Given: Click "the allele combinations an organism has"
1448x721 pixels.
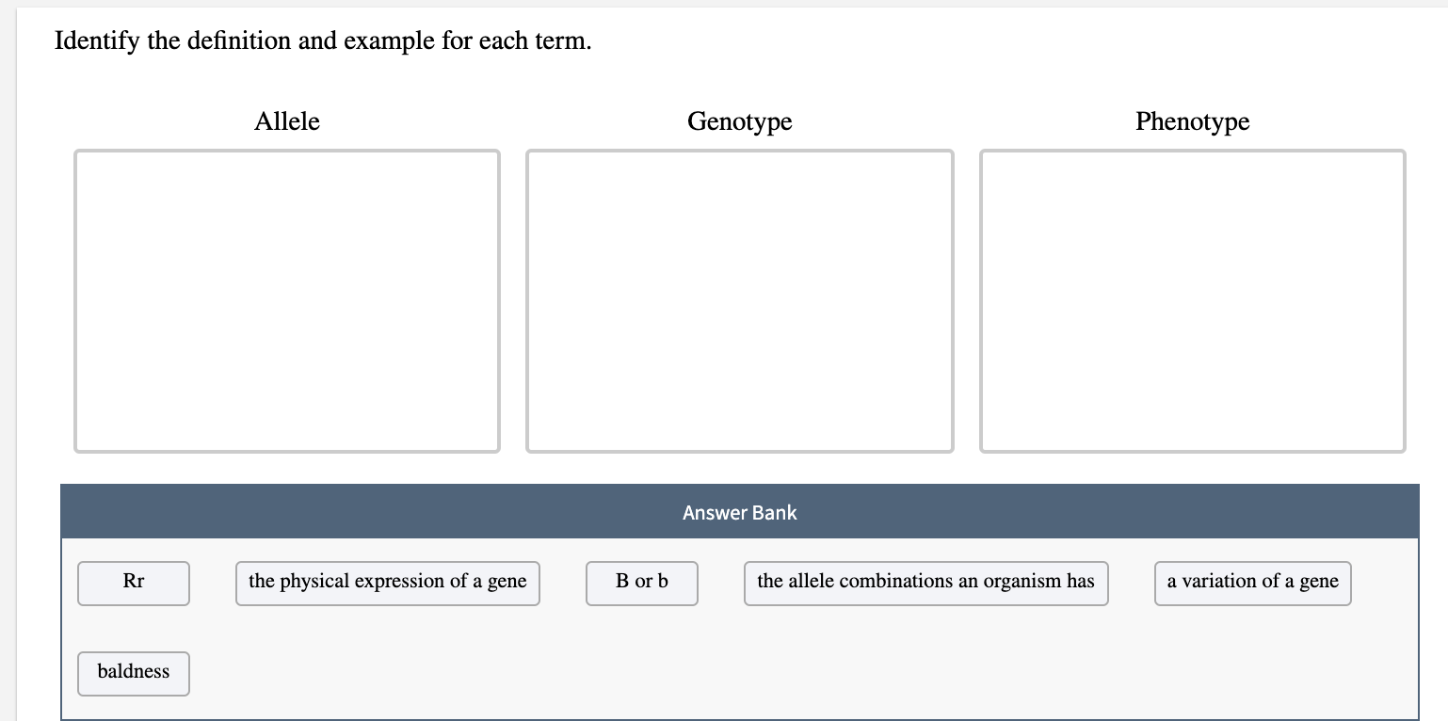Looking at the screenshot, I should click(925, 582).
